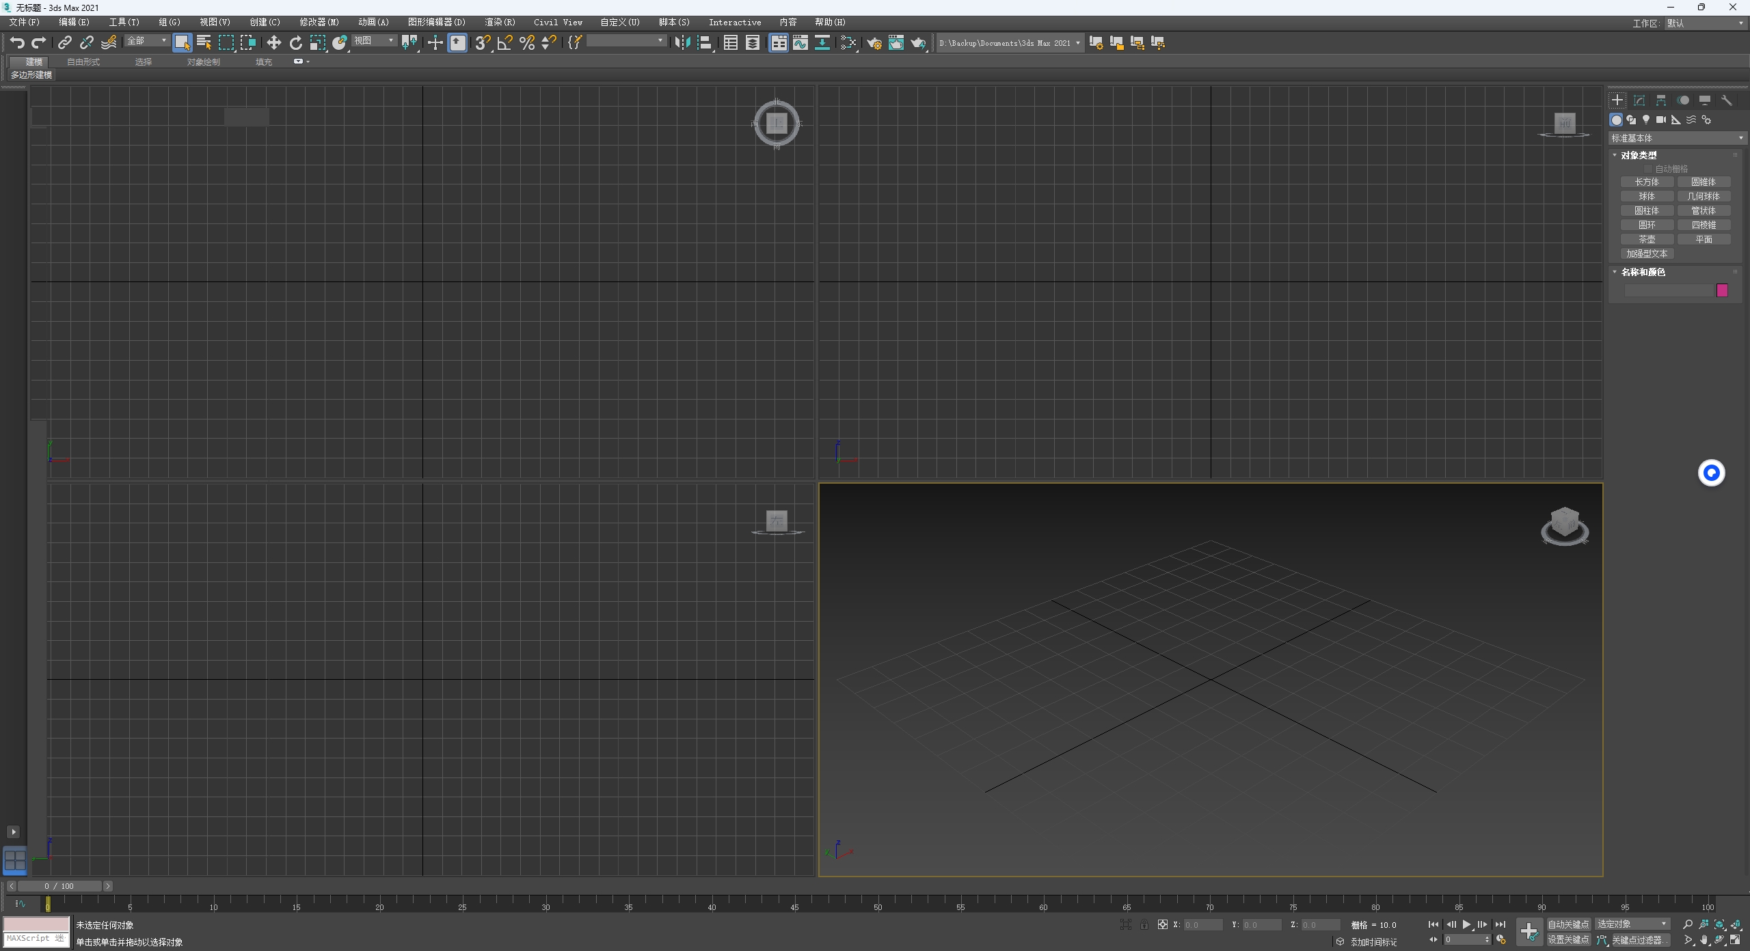Screen dimensions: 1750x951
Task: Activate the Rotate tool
Action: click(x=295, y=43)
